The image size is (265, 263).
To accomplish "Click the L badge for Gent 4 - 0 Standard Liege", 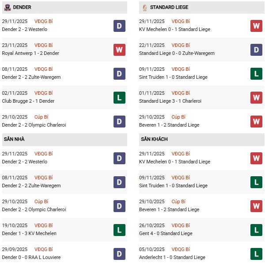I will tap(256, 229).
